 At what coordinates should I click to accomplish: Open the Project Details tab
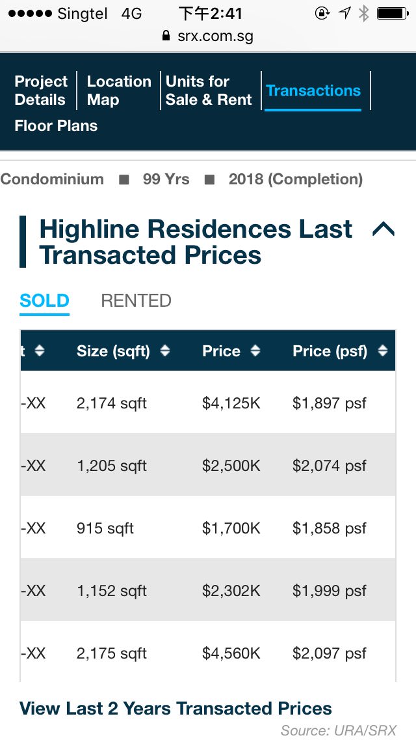[41, 91]
